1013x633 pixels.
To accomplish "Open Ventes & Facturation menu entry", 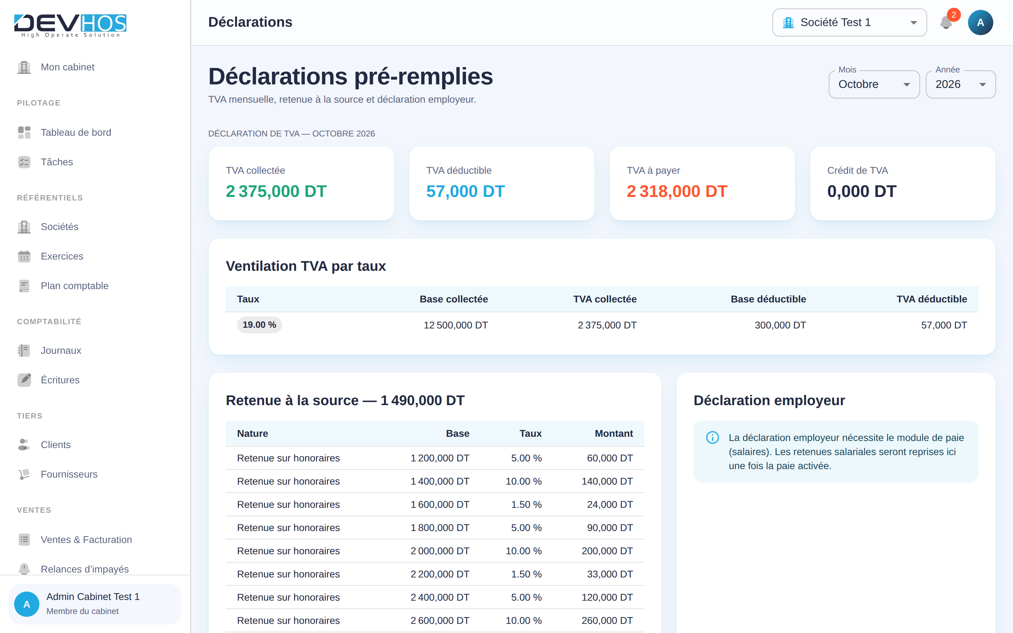I will pyautogui.click(x=95, y=540).
